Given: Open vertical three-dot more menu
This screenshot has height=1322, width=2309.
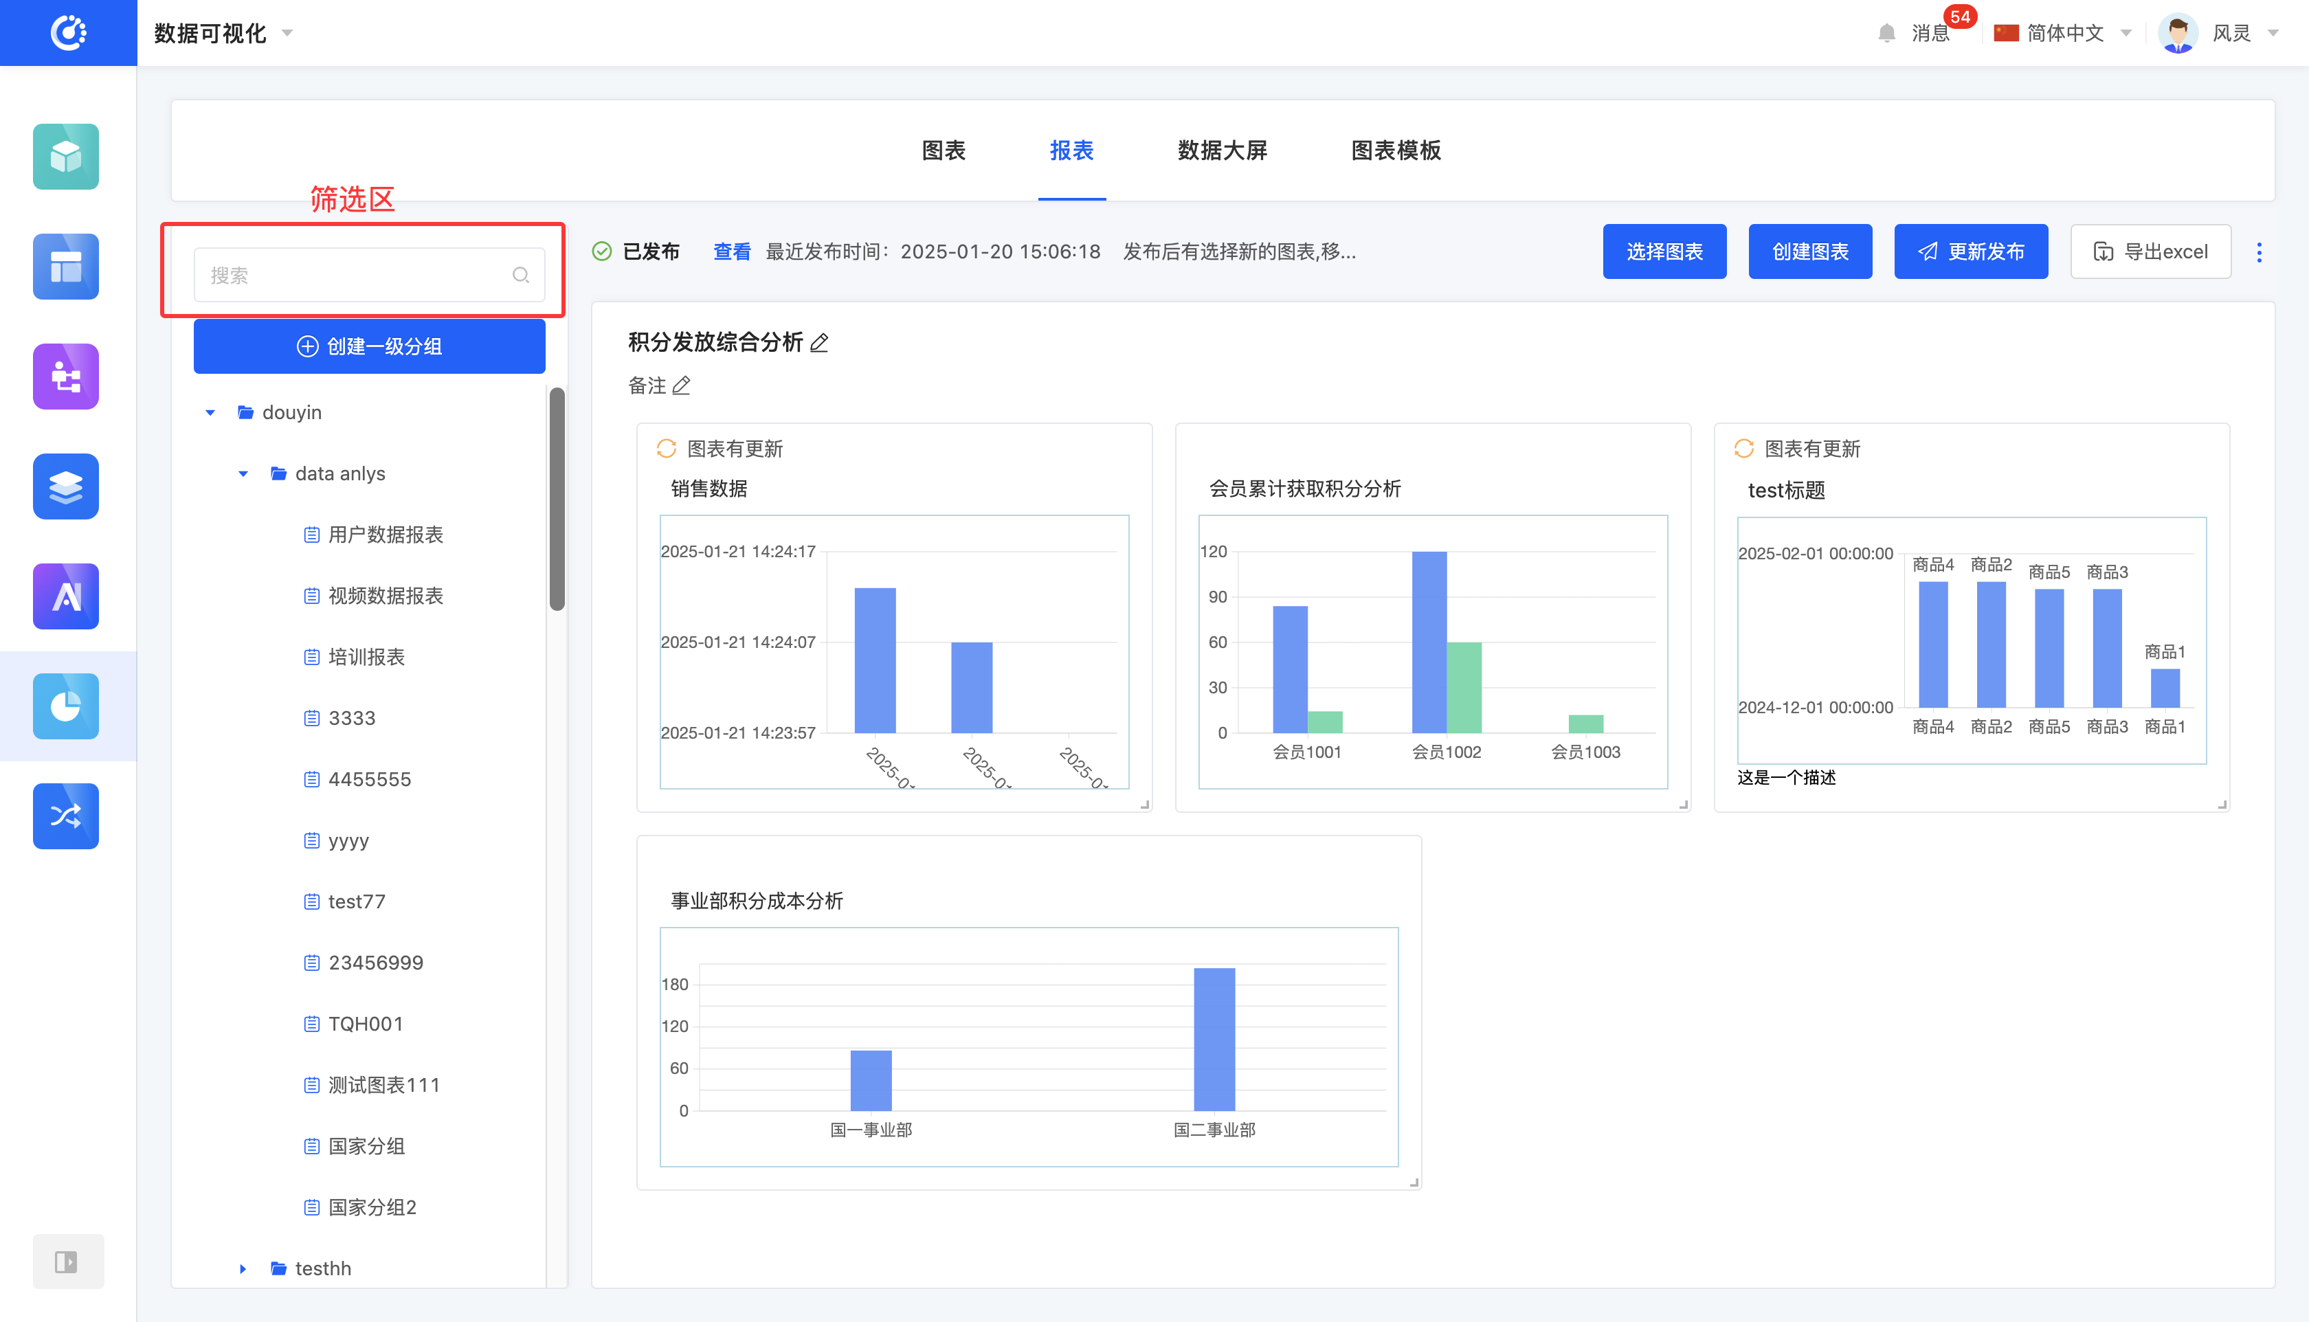Looking at the screenshot, I should pyautogui.click(x=2259, y=251).
